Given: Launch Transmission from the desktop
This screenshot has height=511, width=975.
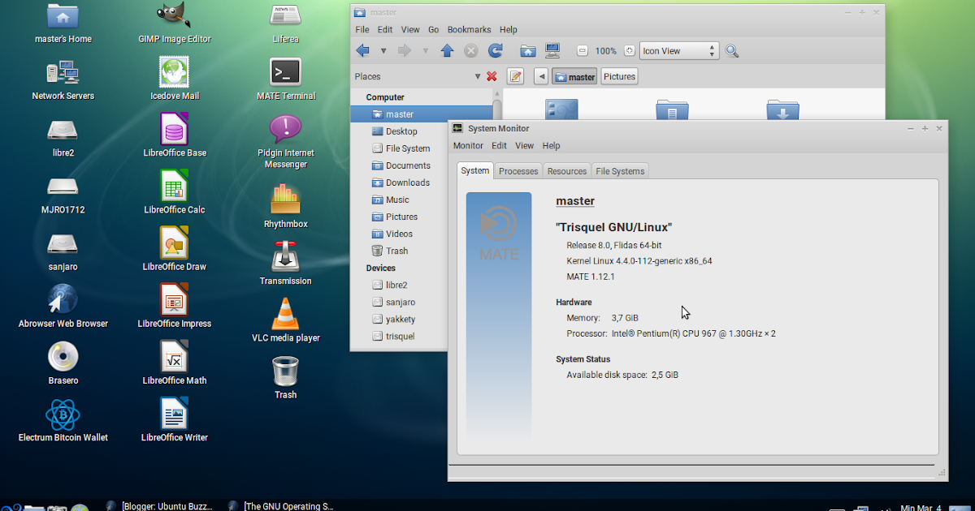Looking at the screenshot, I should point(285,261).
